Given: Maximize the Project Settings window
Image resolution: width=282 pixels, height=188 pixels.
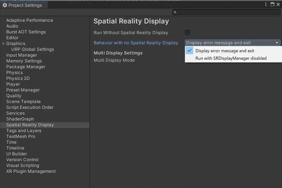Looking at the screenshot, I should [x=272, y=4].
